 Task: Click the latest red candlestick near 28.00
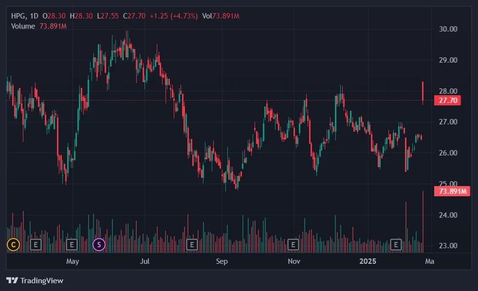tap(423, 93)
